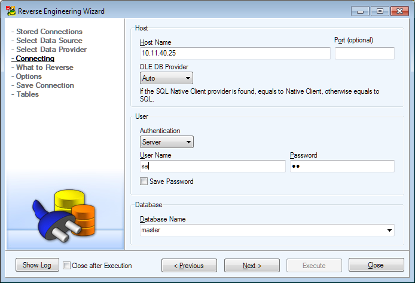Click the wizard frog icon in title bar
Viewport: 415px width, 283px height.
pos(11,11)
